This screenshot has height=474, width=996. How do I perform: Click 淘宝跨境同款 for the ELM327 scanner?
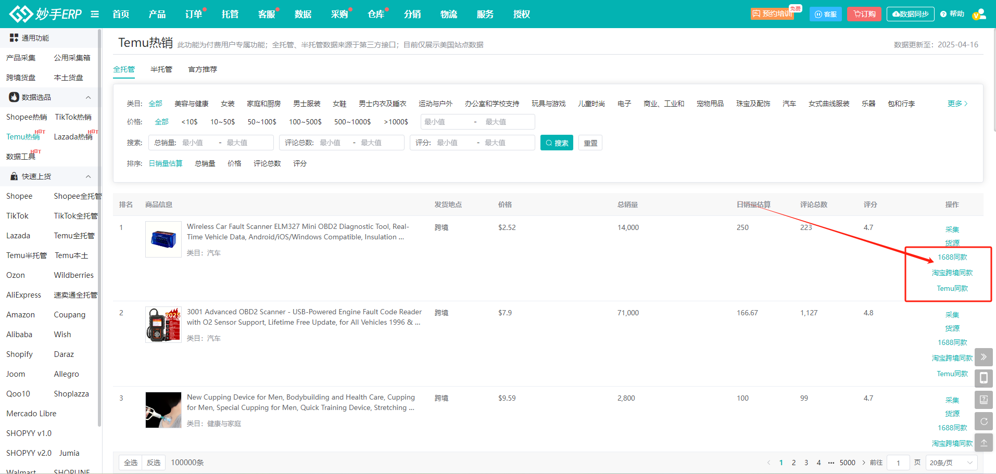(952, 273)
